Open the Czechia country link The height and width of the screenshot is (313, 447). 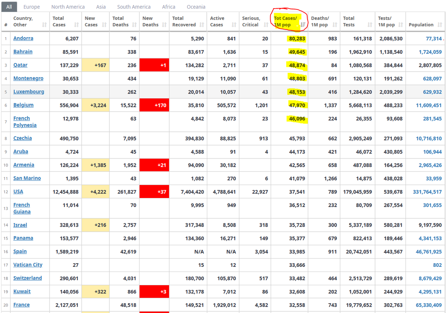23,138
